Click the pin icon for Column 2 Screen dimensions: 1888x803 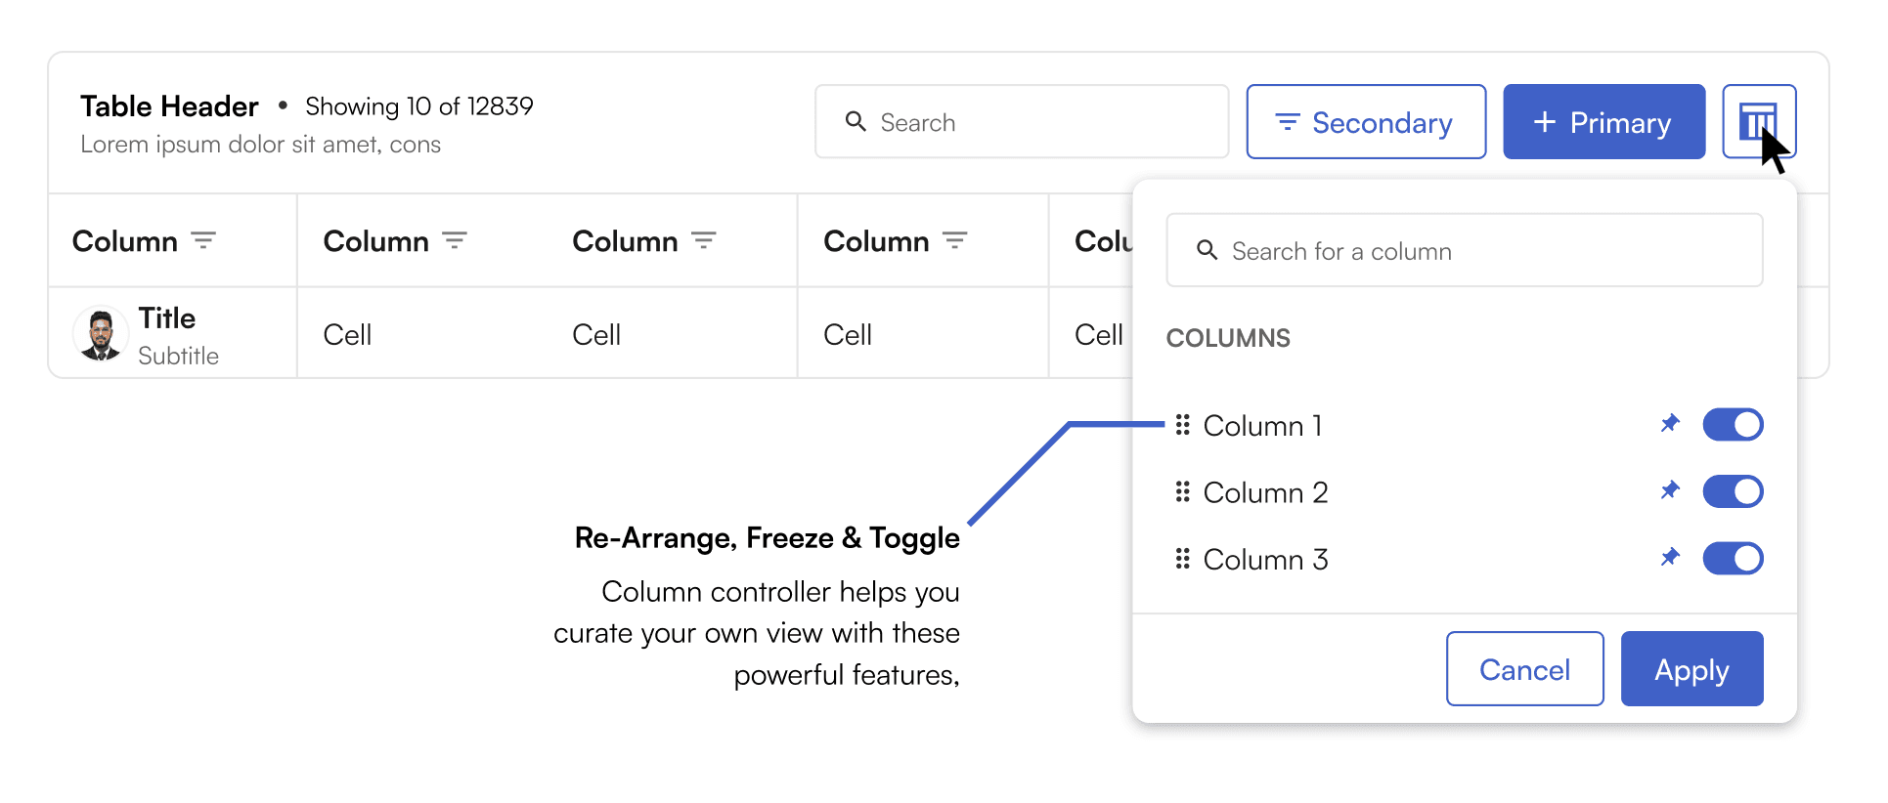pos(1670,490)
